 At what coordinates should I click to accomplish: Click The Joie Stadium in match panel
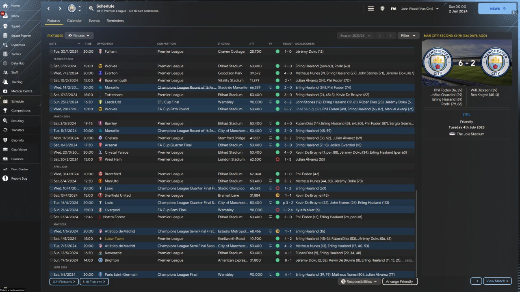pyautogui.click(x=467, y=134)
